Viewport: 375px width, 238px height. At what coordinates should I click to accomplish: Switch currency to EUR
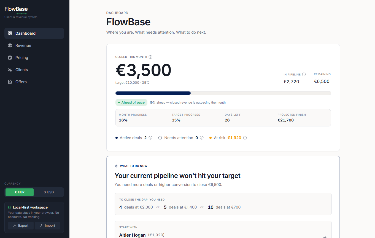[20, 192]
